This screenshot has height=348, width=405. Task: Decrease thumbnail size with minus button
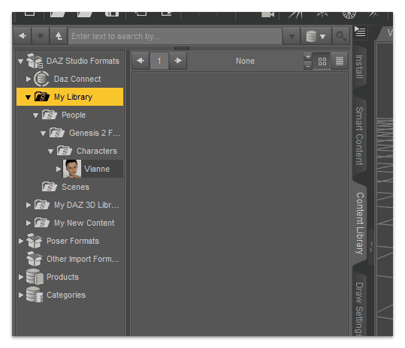(308, 66)
